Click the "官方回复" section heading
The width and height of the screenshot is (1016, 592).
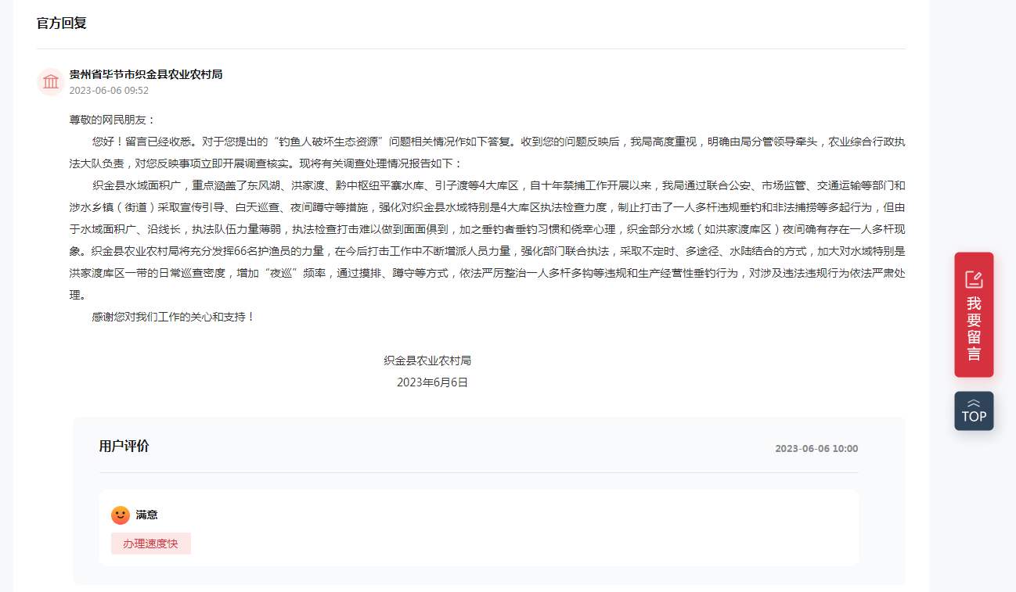pyautogui.click(x=61, y=23)
